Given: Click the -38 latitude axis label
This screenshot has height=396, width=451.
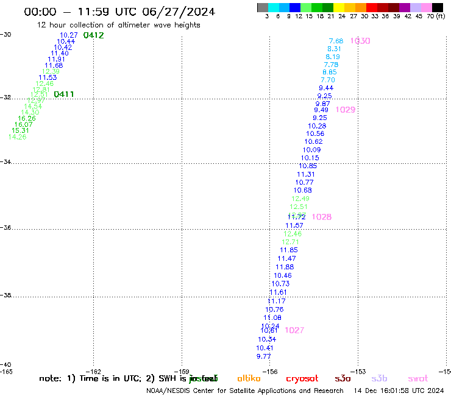Looking at the screenshot, I should 5,295.
